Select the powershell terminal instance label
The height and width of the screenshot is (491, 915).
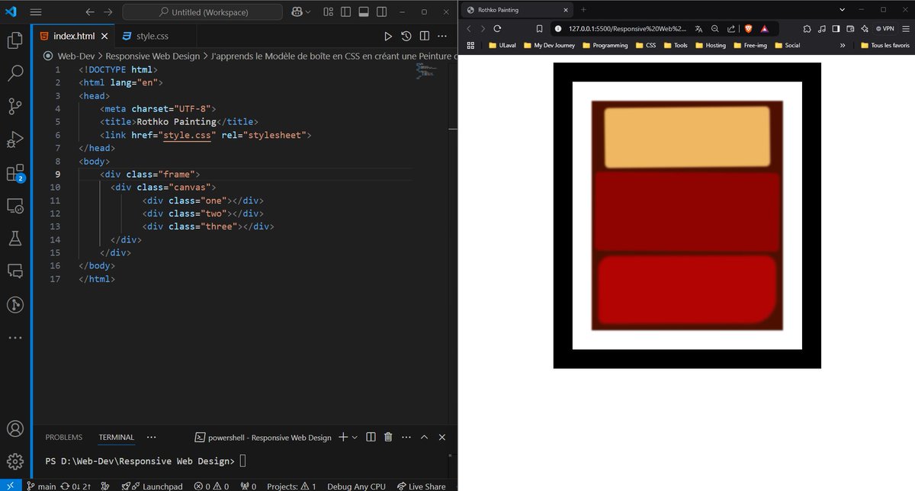click(x=263, y=438)
